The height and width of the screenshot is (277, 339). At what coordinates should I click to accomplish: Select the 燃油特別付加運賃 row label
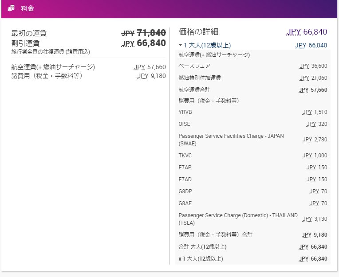pos(200,78)
